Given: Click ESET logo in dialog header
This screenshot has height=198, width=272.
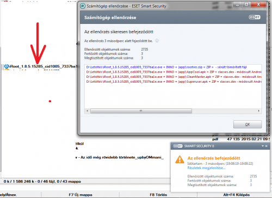Looking at the screenshot, I should click(x=255, y=17).
